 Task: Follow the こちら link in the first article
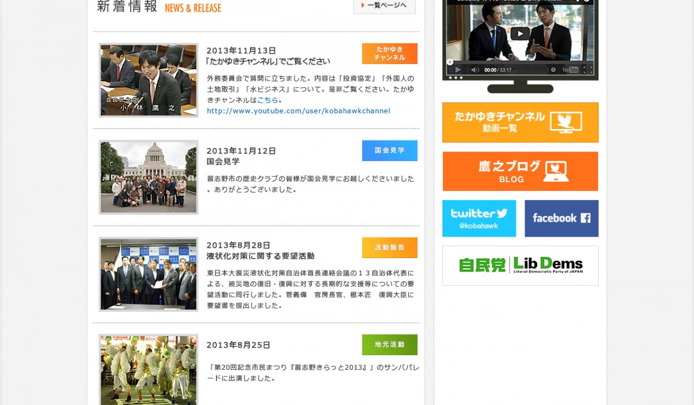(x=268, y=100)
